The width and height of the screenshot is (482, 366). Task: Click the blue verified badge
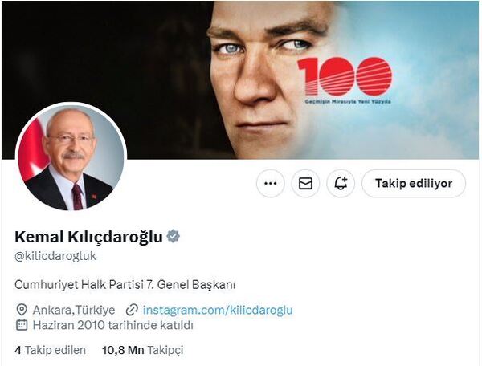click(174, 237)
